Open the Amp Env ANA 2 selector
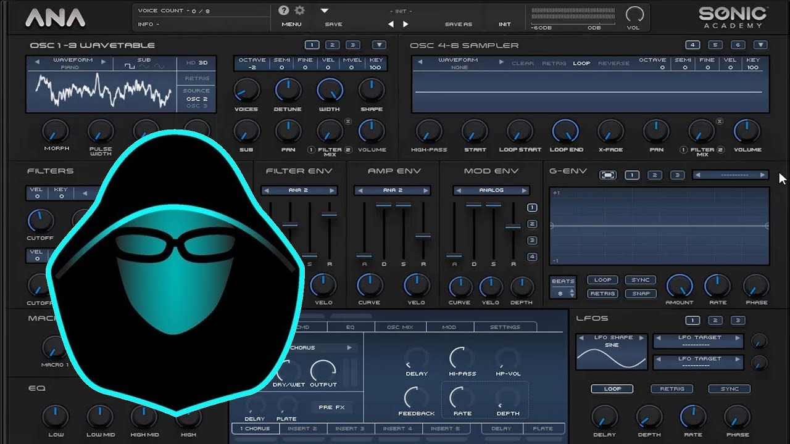This screenshot has width=790, height=444. (393, 191)
